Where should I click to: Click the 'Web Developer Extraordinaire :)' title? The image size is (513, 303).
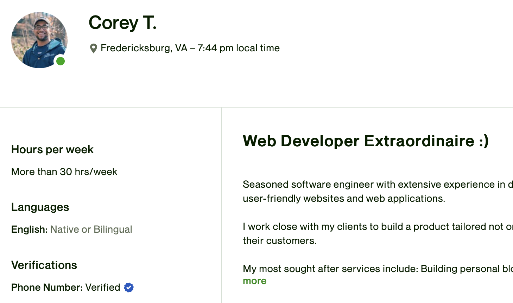coord(366,141)
